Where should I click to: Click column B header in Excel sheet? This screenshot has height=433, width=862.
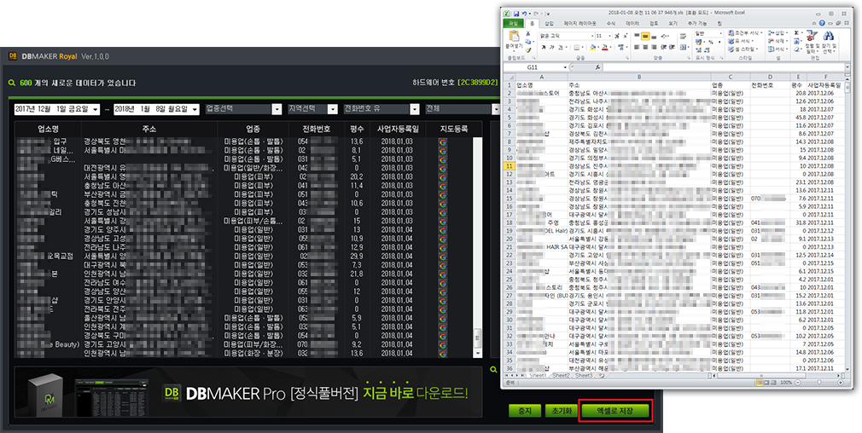tap(638, 78)
